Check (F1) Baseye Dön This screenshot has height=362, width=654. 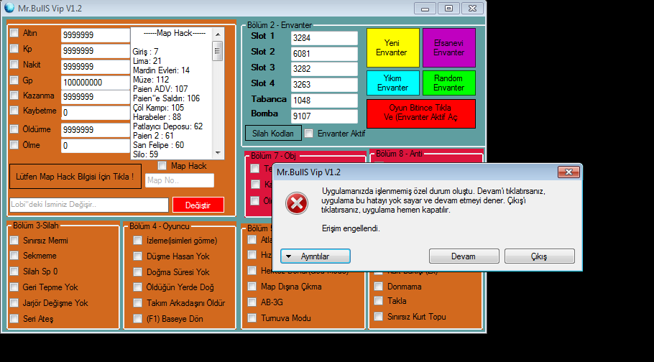pyautogui.click(x=138, y=319)
